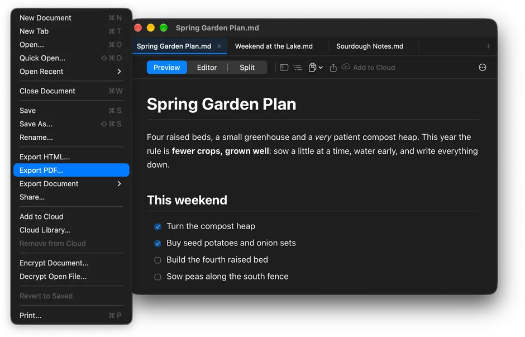Click the Spring Garden Plan heading

[221, 104]
